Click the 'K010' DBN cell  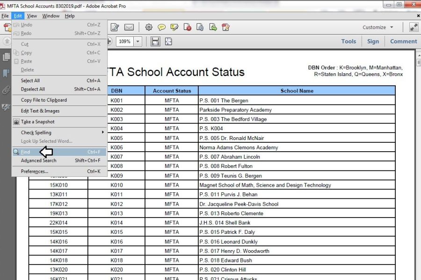pos(116,185)
